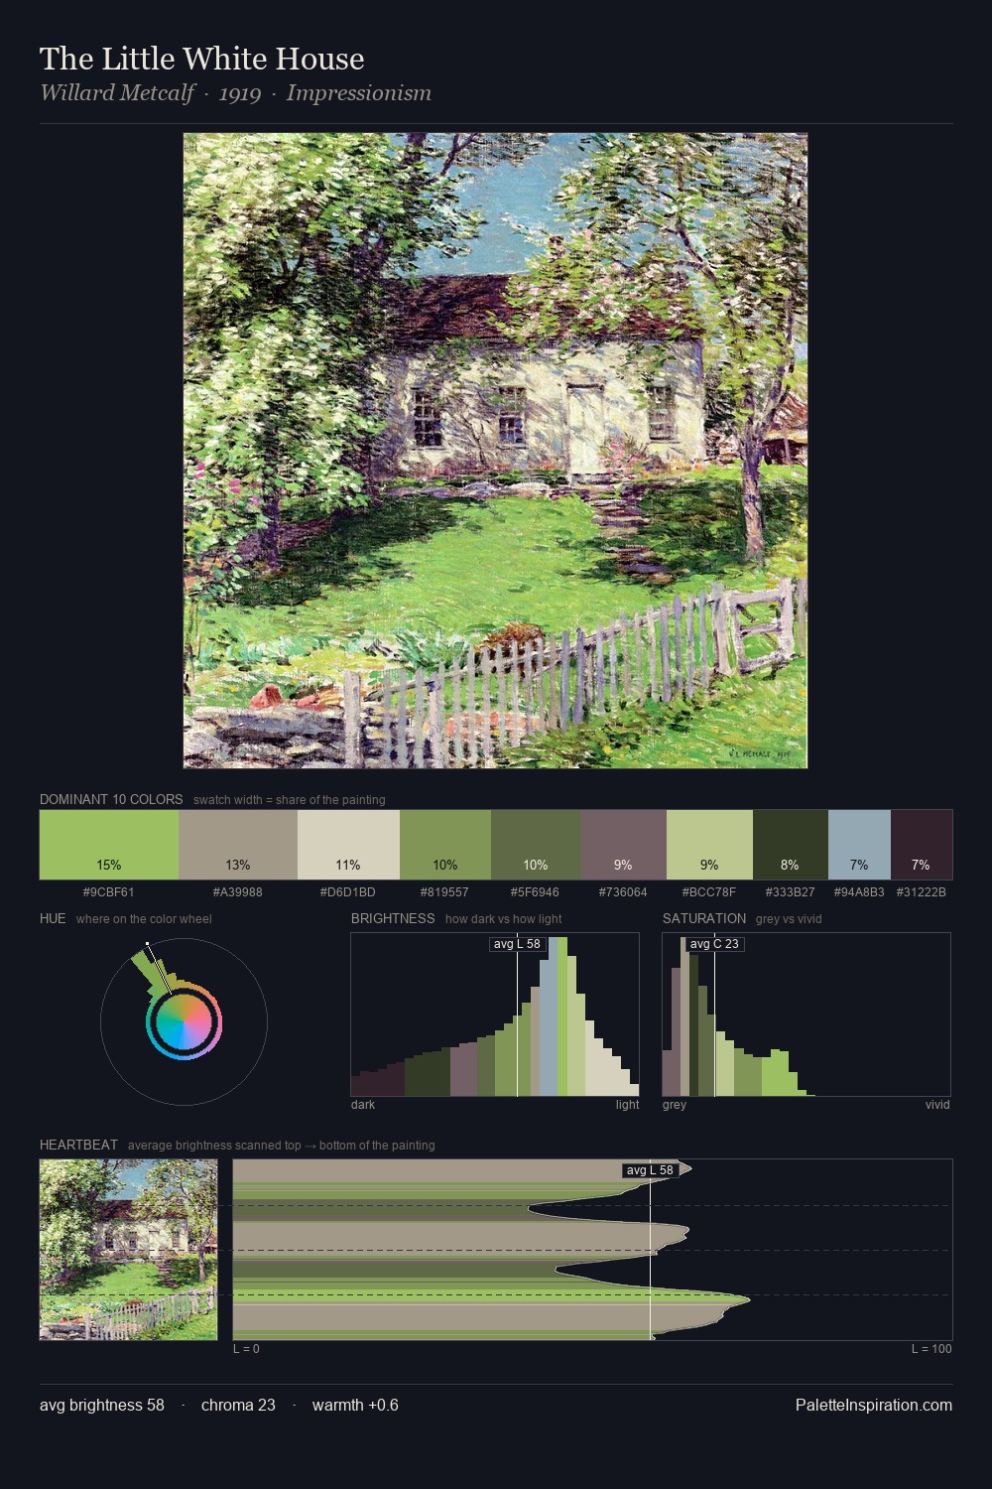Click hex code #94A8B3 text
The image size is (992, 1489).
(x=859, y=891)
